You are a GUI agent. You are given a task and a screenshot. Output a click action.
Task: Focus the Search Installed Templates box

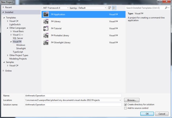point(145,8)
